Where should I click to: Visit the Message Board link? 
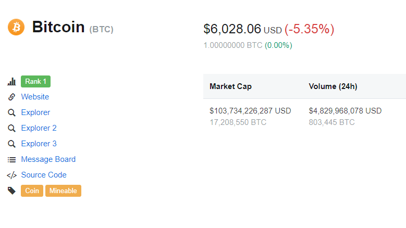click(x=48, y=159)
